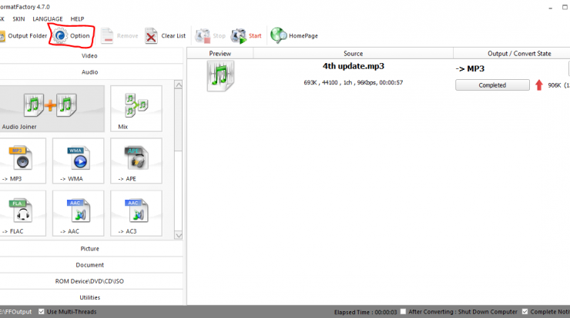Choose the -> WMA converter

(78, 161)
